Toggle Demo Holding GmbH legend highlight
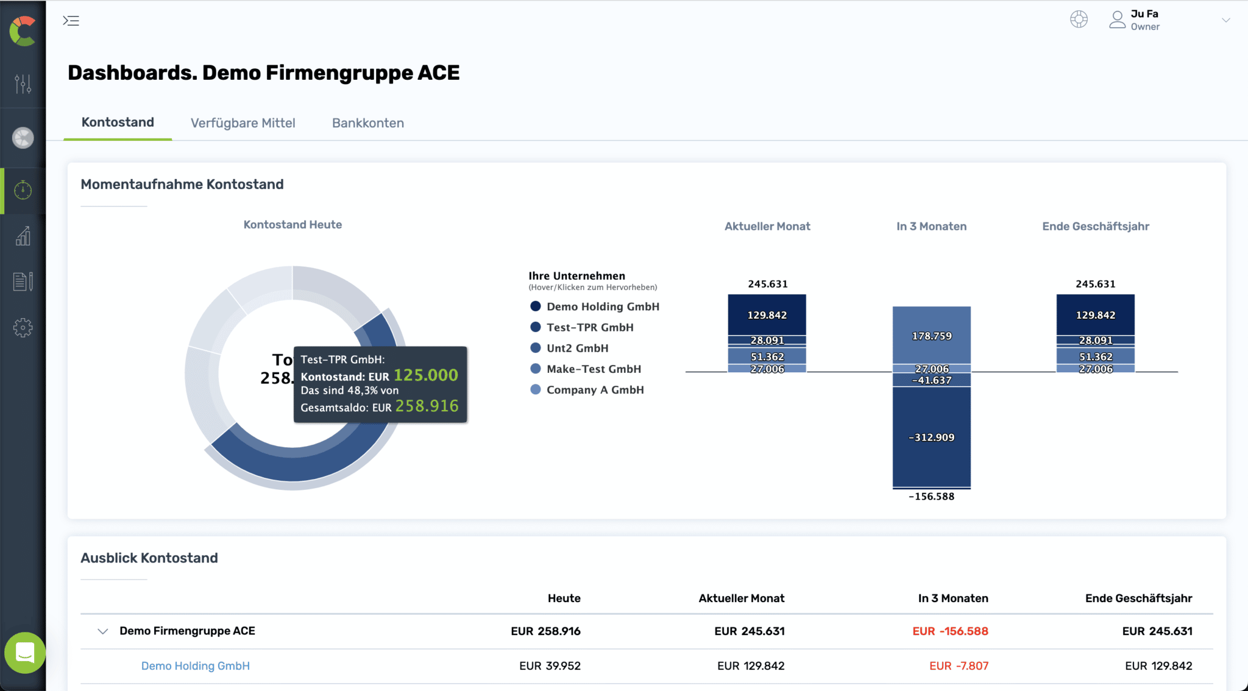Screen dimensions: 1248x691 tap(602, 307)
